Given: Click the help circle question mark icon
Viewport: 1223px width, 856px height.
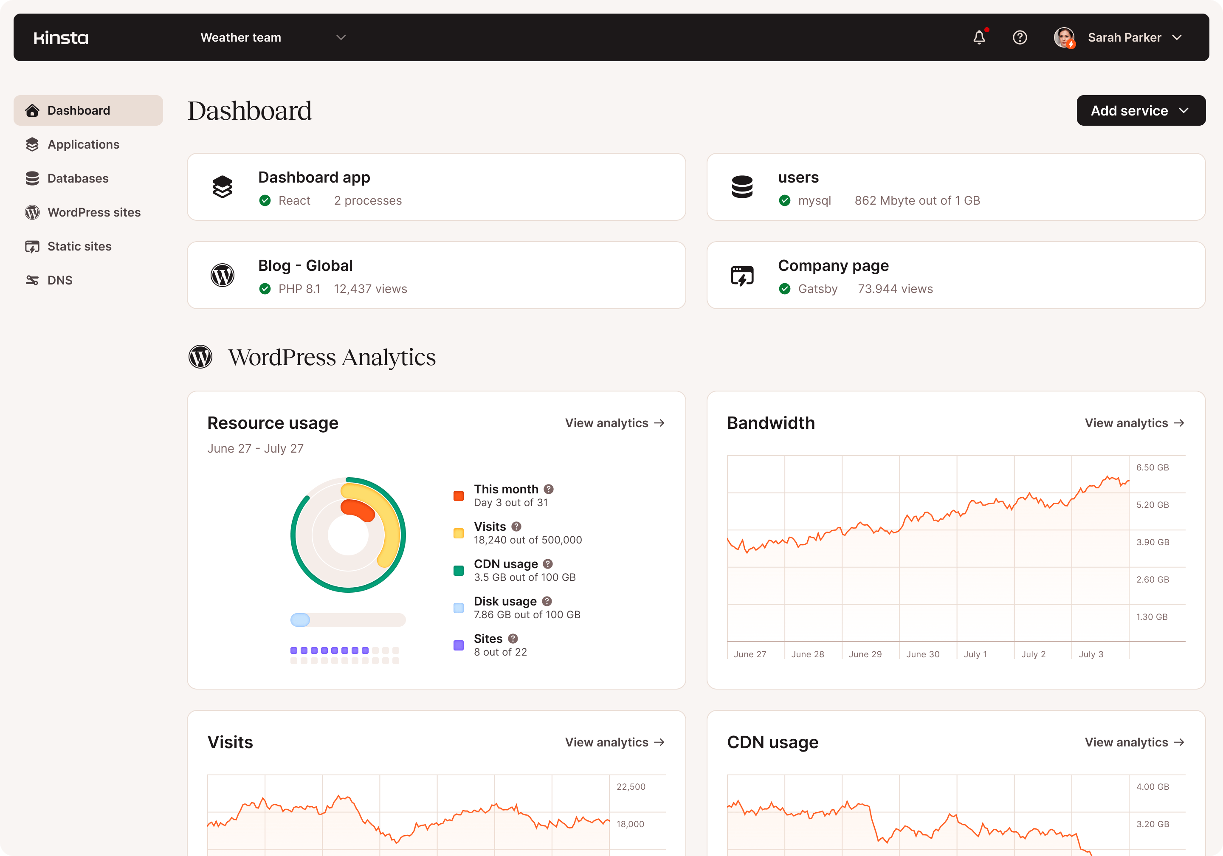Looking at the screenshot, I should (1020, 37).
